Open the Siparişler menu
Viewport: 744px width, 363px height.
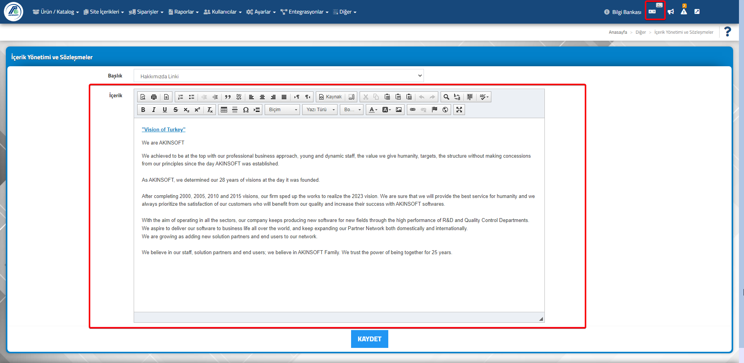tap(146, 12)
